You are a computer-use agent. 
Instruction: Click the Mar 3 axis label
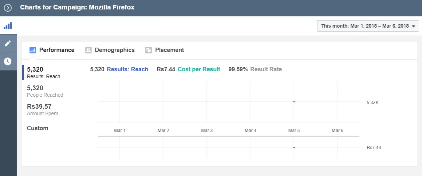click(x=207, y=131)
